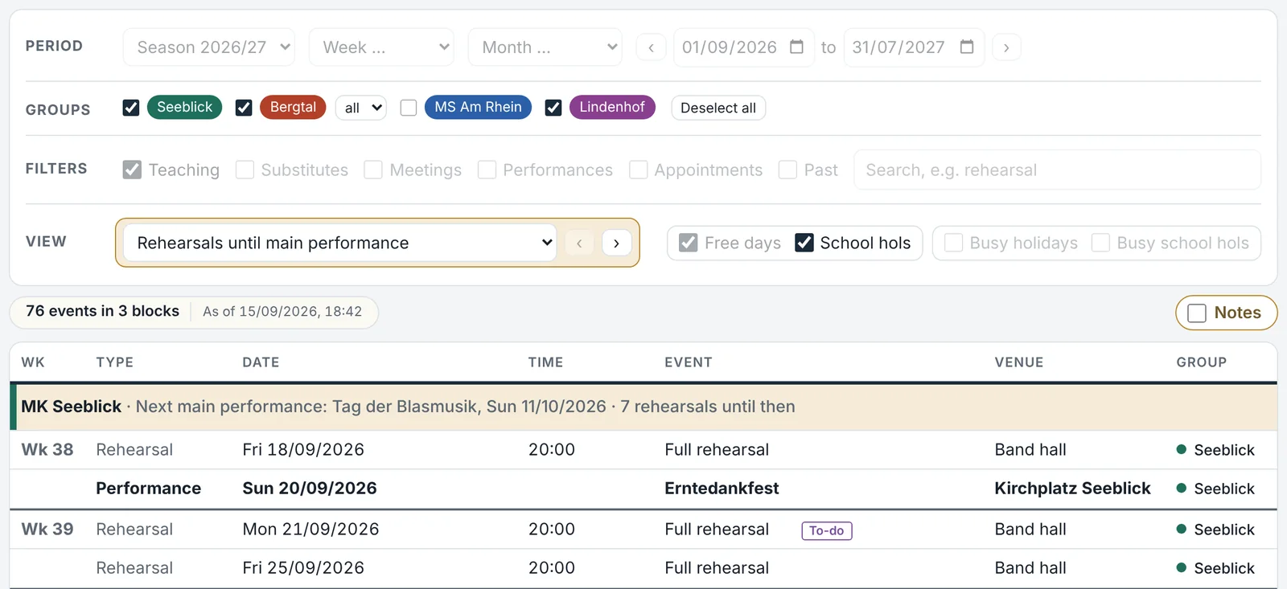Enable the Busy holidays checkbox
This screenshot has width=1287, height=589.
pyautogui.click(x=953, y=243)
